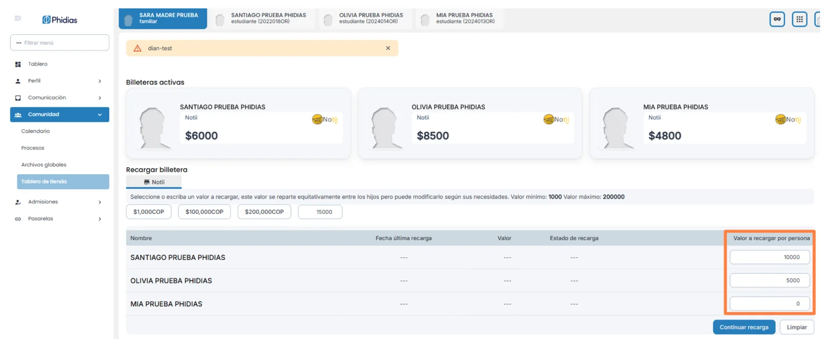Click Santiago's recharge amount field showing 10000
840x344 pixels.
(770, 257)
